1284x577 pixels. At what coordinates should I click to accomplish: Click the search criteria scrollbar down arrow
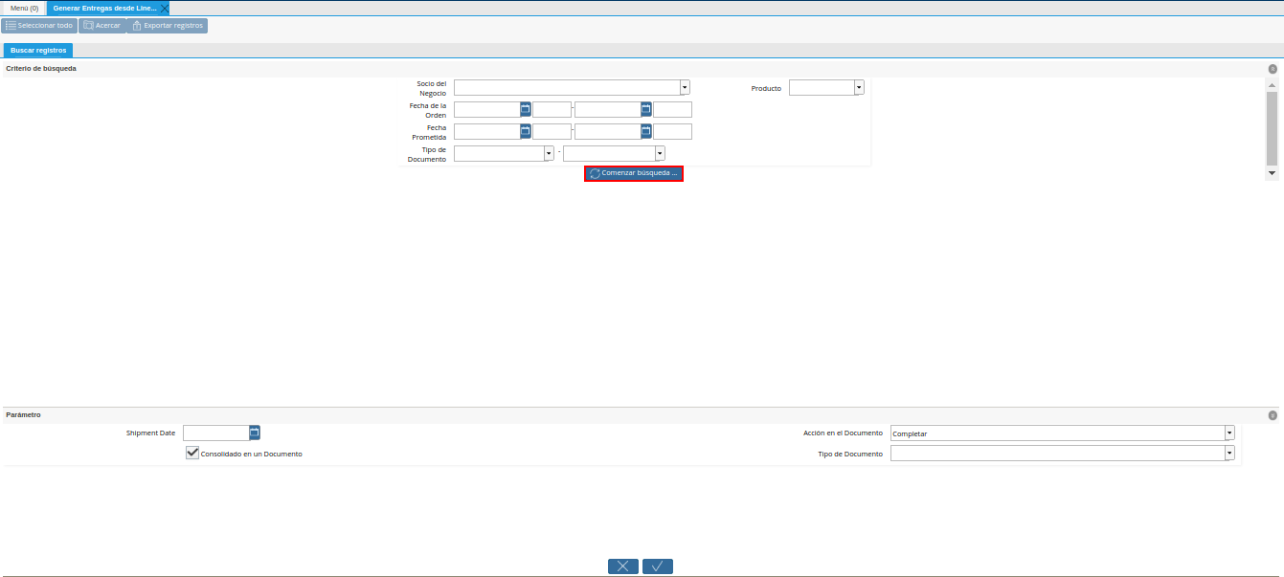click(1273, 173)
